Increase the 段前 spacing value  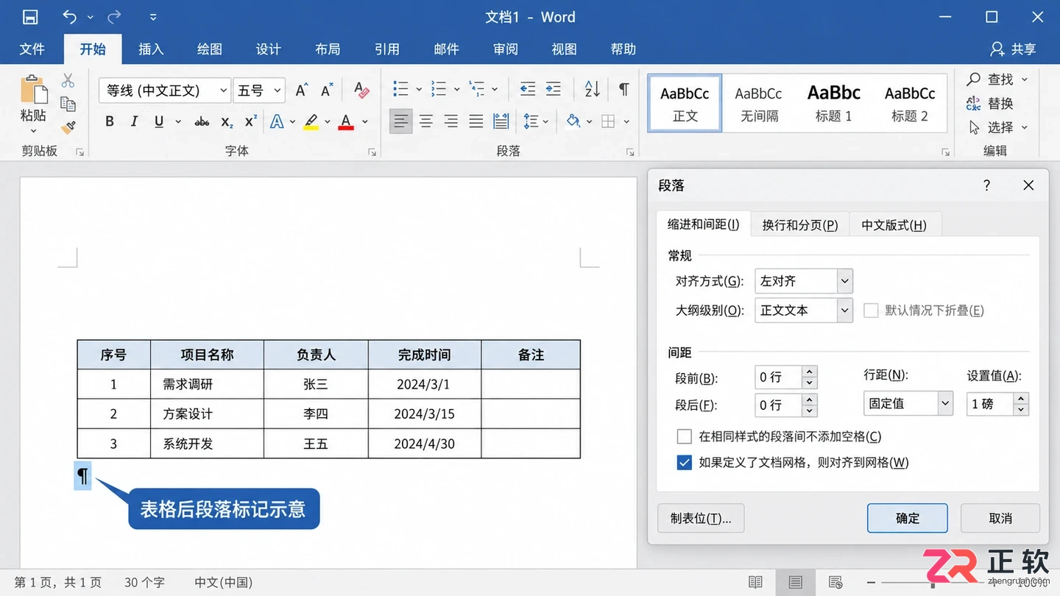coord(810,372)
